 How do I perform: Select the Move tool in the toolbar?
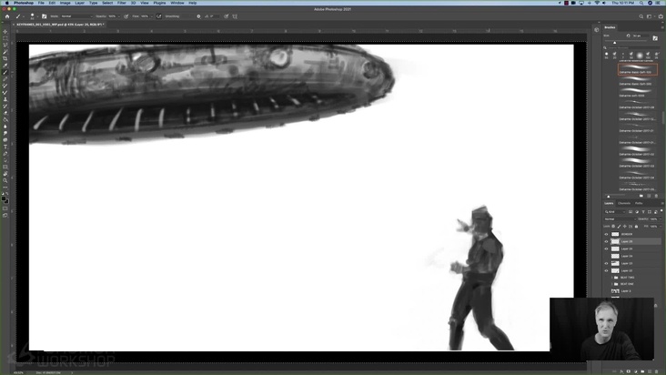click(5, 32)
